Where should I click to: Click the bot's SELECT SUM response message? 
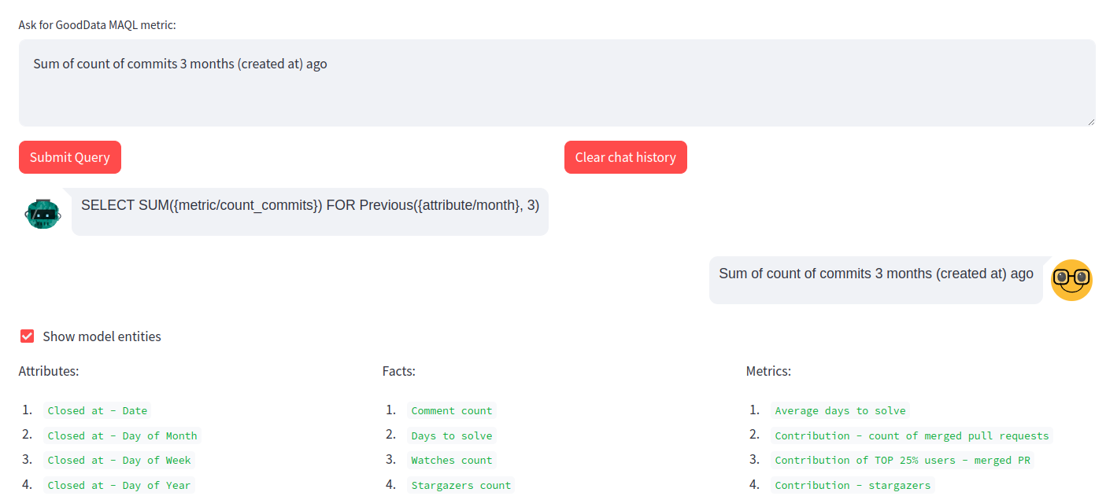point(310,205)
